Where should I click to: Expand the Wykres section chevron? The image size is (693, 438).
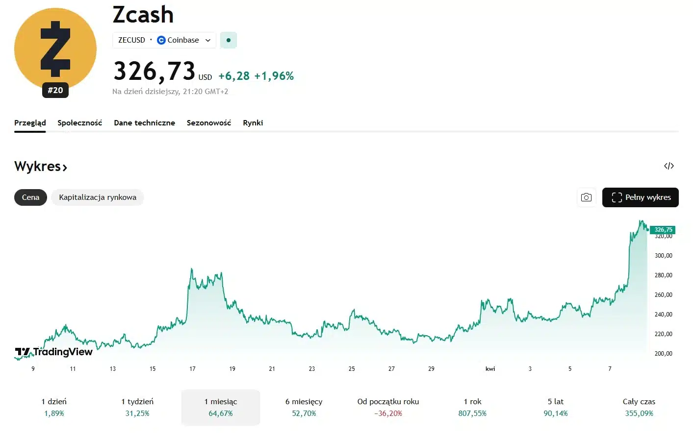pos(65,168)
